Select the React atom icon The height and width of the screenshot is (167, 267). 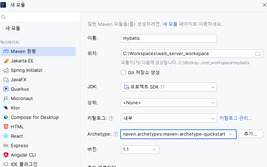[x=6, y=136]
